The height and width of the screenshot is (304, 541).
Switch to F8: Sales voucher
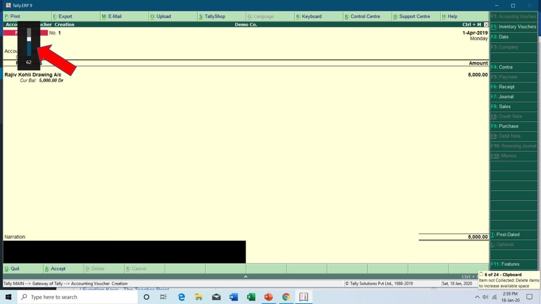tap(514, 106)
